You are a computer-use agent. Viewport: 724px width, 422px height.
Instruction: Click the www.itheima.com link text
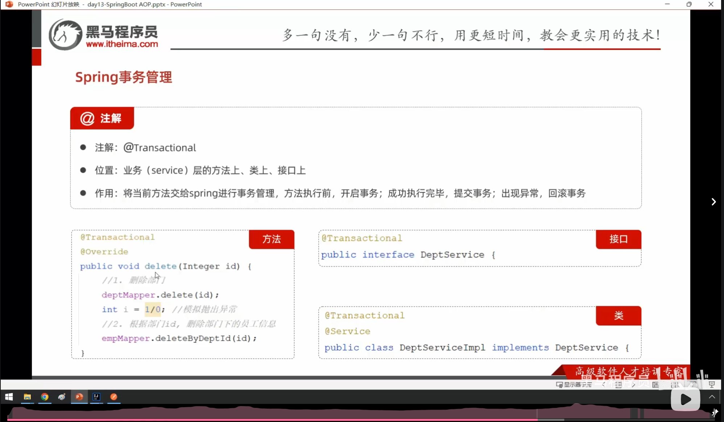(x=122, y=44)
